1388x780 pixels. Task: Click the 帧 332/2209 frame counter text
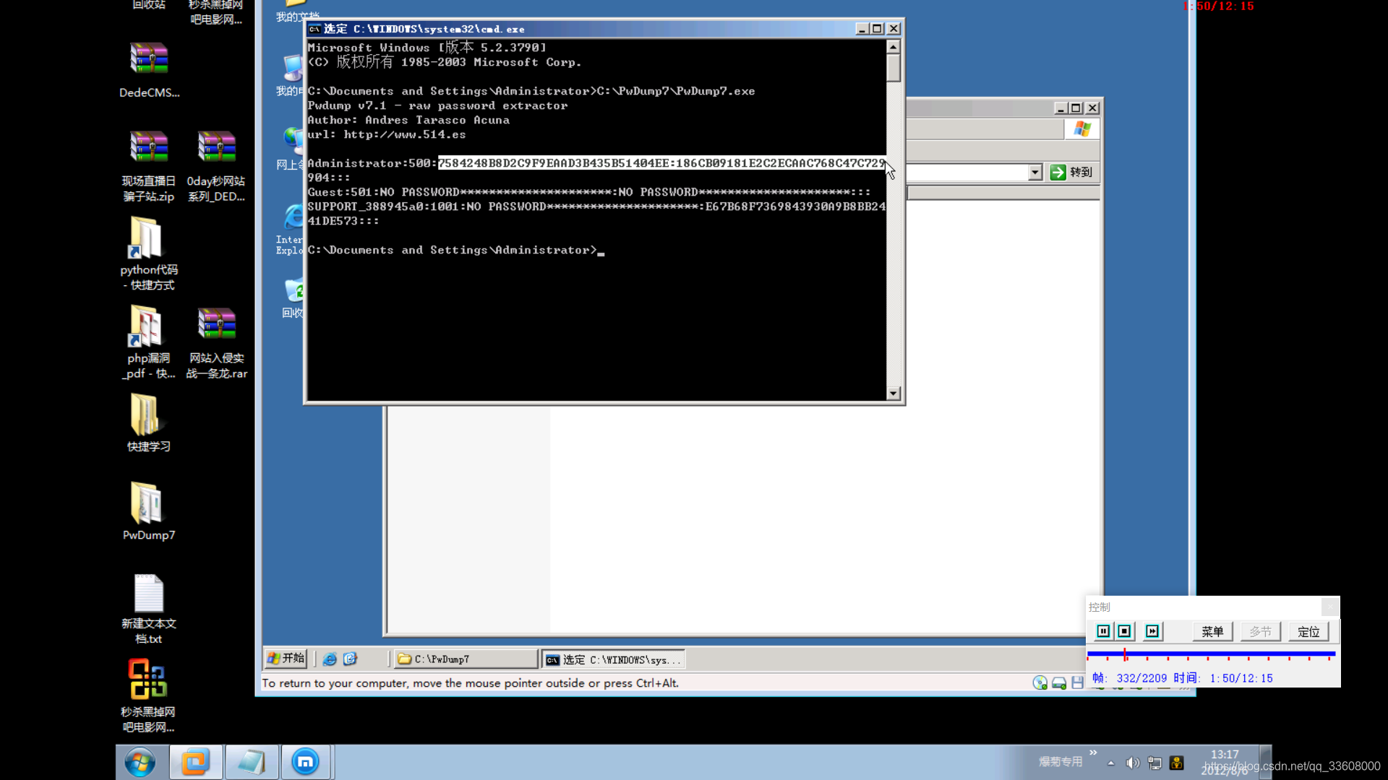(1129, 678)
